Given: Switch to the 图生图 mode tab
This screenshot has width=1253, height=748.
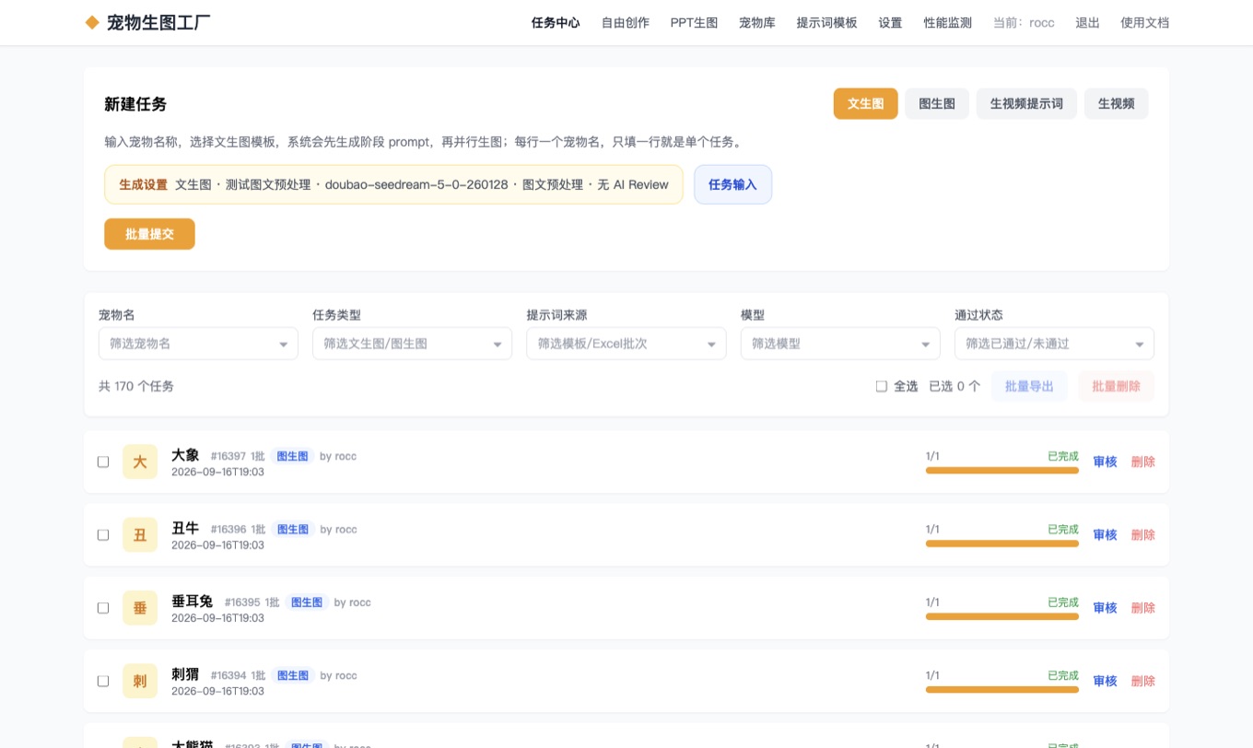Looking at the screenshot, I should click(x=937, y=104).
